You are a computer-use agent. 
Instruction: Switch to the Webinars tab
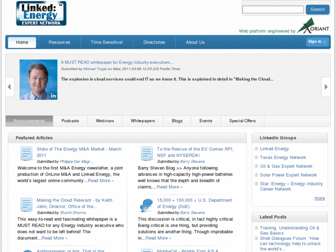[105, 121]
